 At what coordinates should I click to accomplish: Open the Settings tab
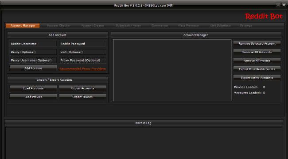246,26
